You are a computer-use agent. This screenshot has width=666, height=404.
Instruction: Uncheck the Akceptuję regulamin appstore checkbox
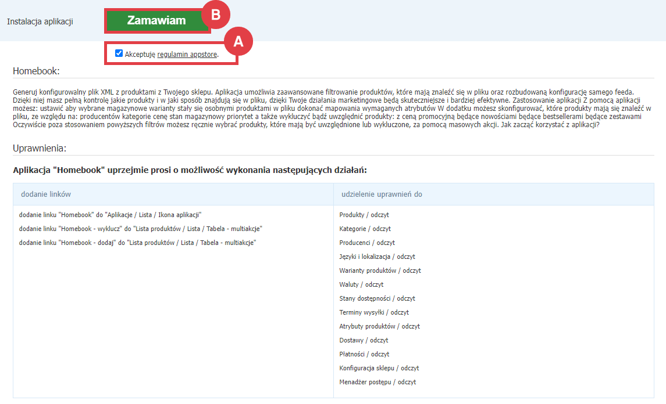pos(119,53)
